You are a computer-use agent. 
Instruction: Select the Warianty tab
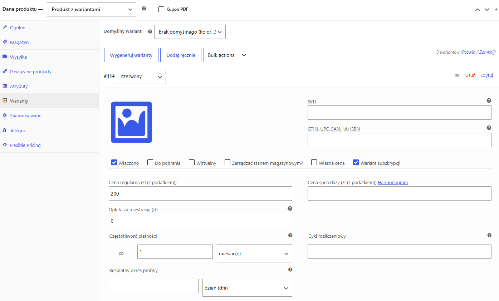(x=49, y=101)
